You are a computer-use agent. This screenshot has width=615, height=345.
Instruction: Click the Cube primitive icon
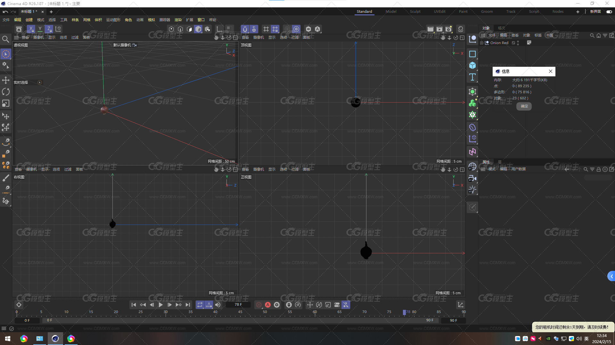[472, 65]
